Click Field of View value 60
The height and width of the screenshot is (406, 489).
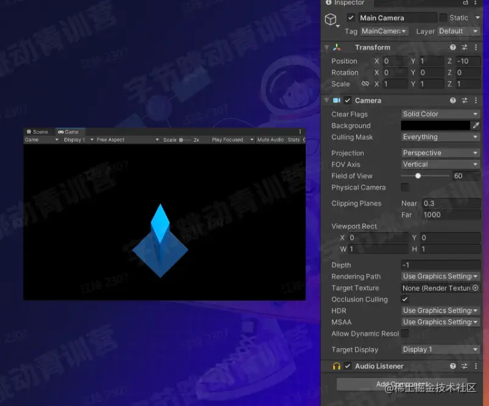(x=466, y=176)
